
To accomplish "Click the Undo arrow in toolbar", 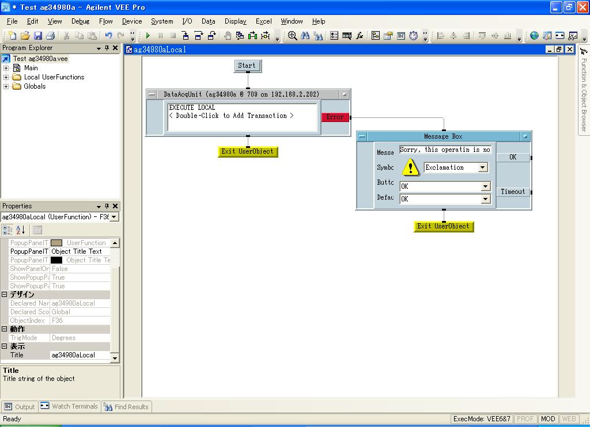I will tap(108, 36).
